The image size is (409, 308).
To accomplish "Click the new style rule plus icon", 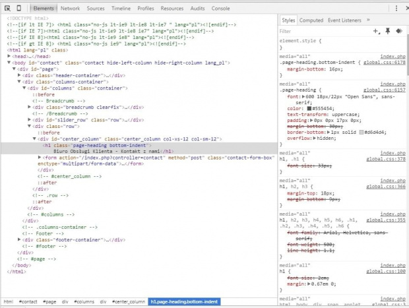I will [376, 31].
